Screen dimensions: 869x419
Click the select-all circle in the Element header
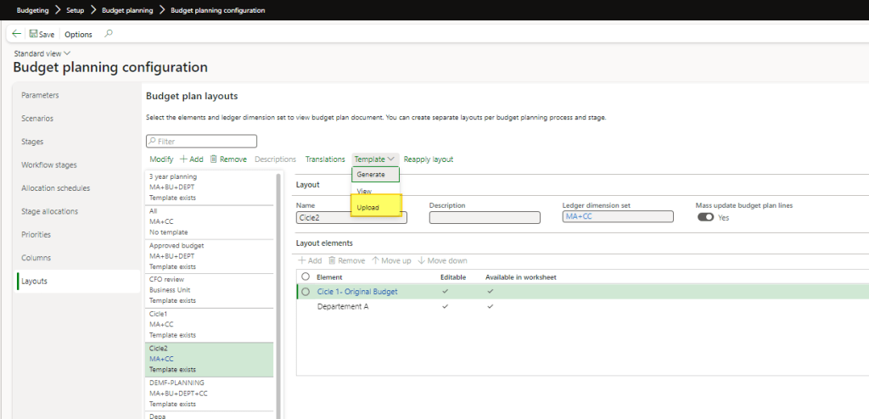(x=306, y=277)
